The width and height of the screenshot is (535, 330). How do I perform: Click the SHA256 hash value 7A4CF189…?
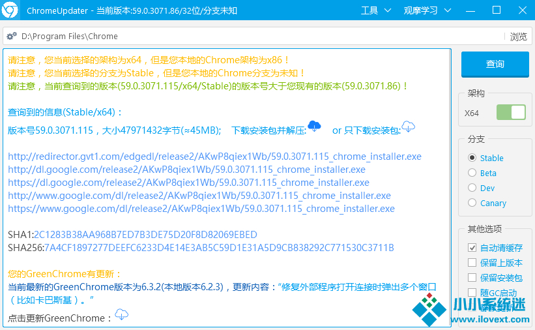[x=219, y=248]
